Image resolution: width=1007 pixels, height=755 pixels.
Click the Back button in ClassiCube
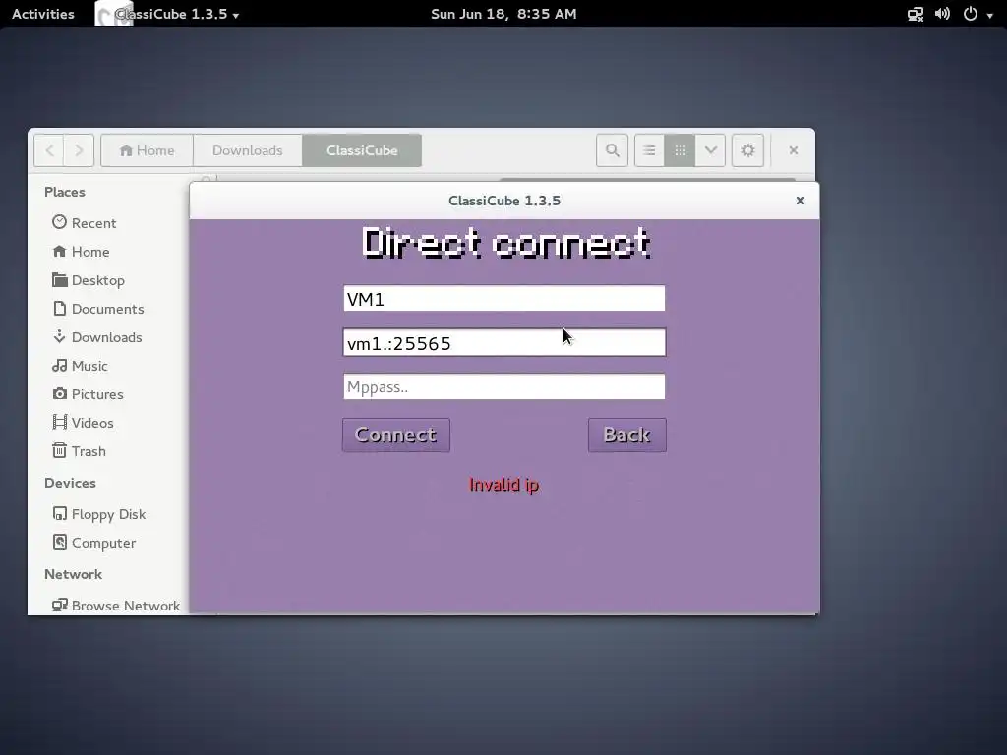[626, 436]
